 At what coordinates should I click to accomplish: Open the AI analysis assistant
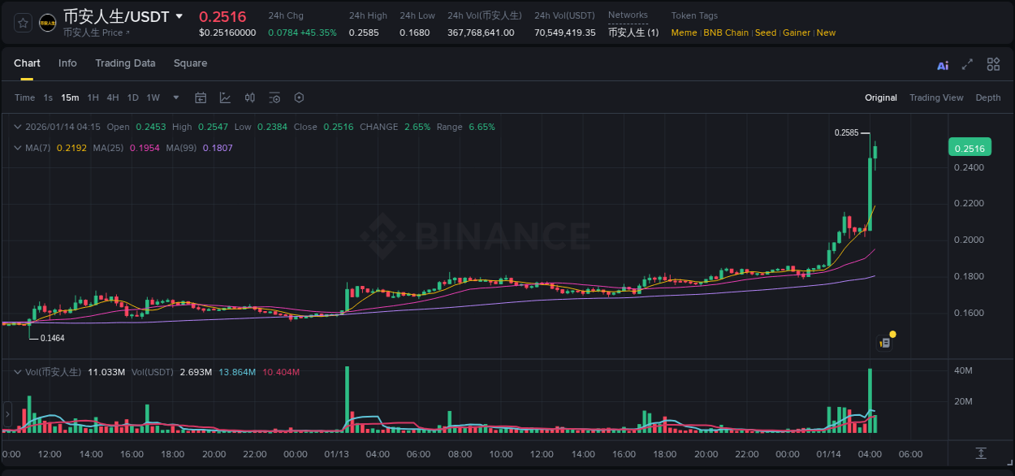(942, 64)
